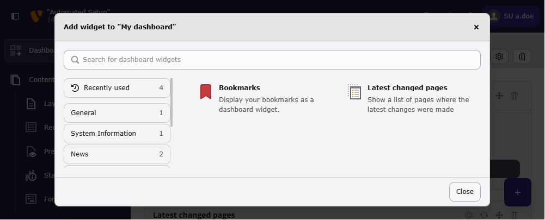Screen dimensions: 545x220
Task: Click the category list scrollbar
Action: (x=172, y=103)
